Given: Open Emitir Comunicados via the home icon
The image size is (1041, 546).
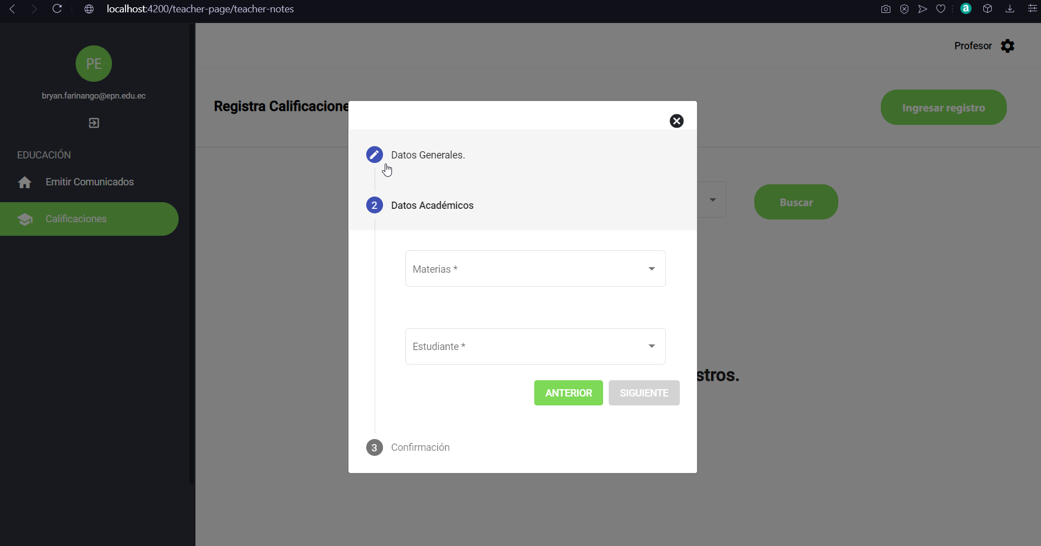Looking at the screenshot, I should pyautogui.click(x=90, y=181).
